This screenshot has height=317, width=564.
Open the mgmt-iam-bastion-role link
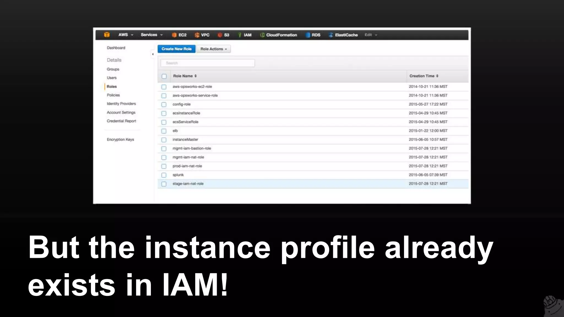(x=192, y=148)
